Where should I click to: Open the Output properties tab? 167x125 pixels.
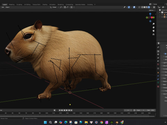point(158,55)
